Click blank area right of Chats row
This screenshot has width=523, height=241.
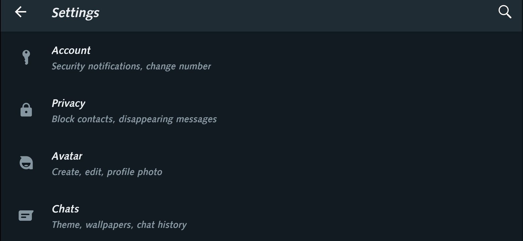(360, 216)
